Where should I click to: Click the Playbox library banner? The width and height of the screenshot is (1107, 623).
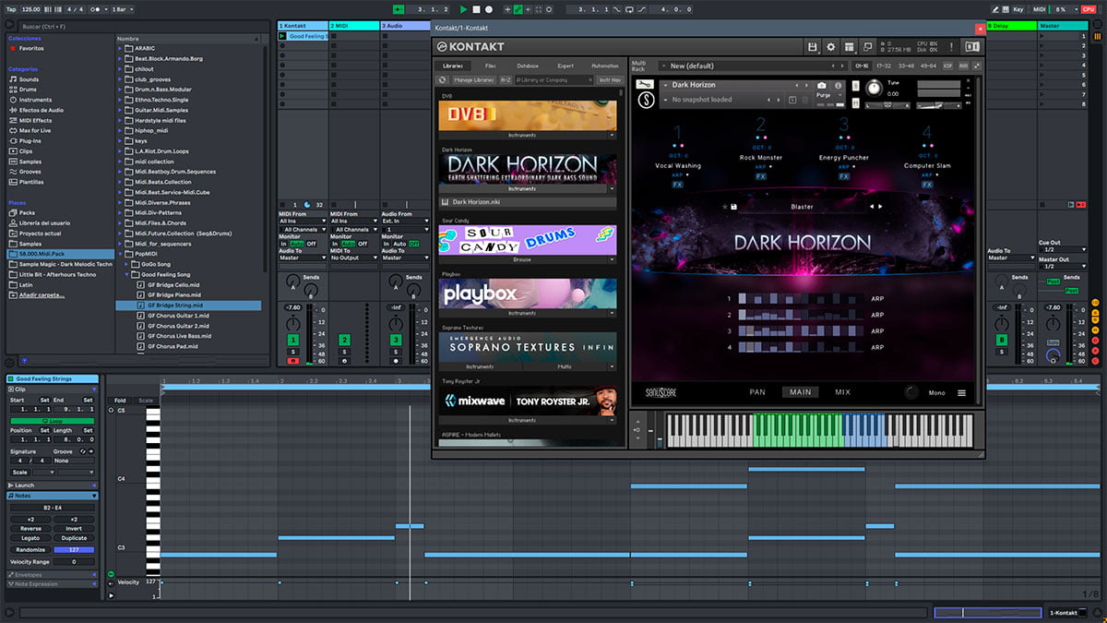528,294
